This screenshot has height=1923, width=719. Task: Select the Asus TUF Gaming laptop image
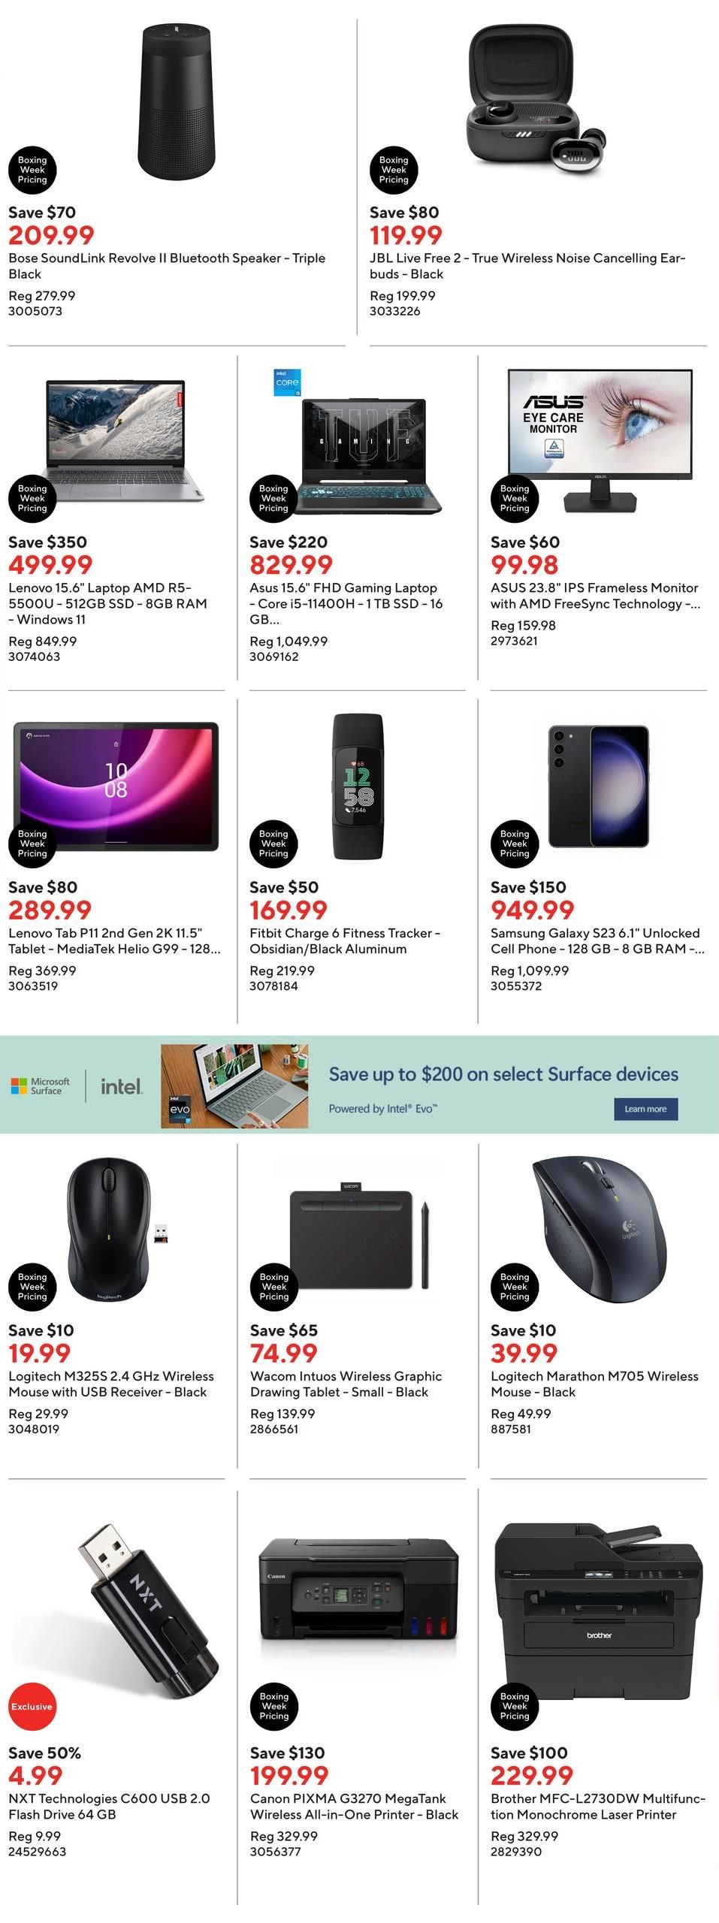click(363, 454)
